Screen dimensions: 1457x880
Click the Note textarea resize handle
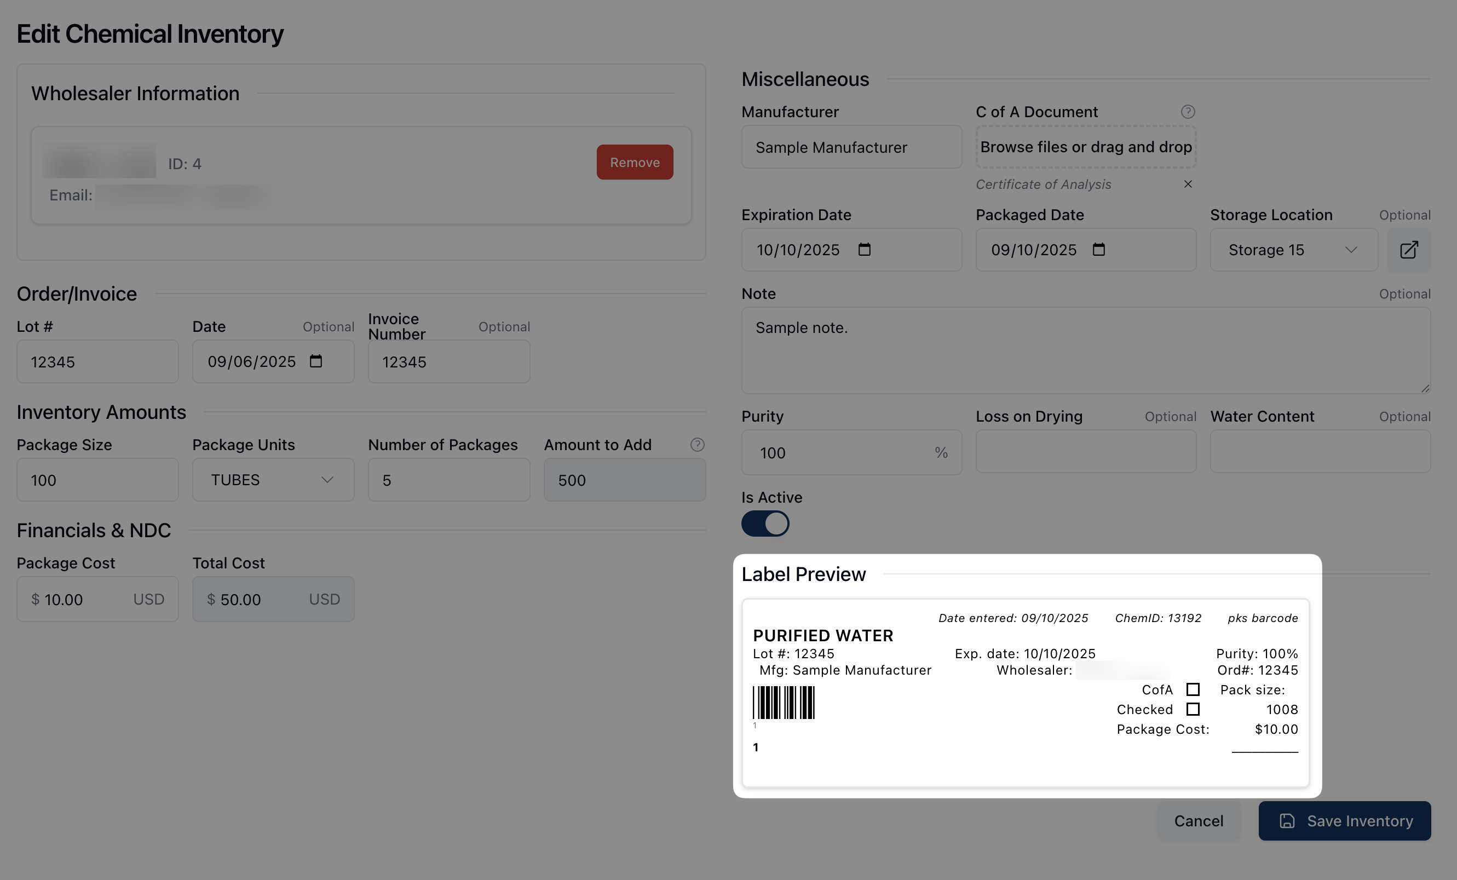pyautogui.click(x=1425, y=389)
